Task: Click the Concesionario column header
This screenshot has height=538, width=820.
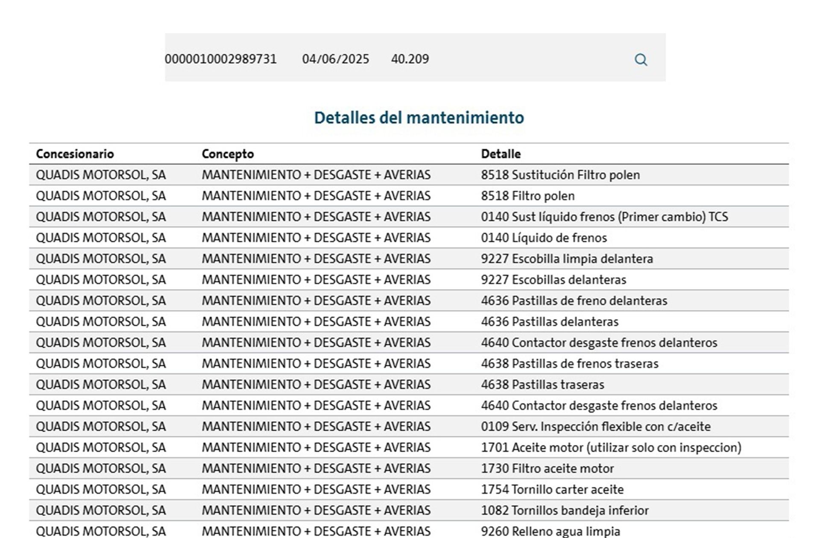Action: point(75,154)
